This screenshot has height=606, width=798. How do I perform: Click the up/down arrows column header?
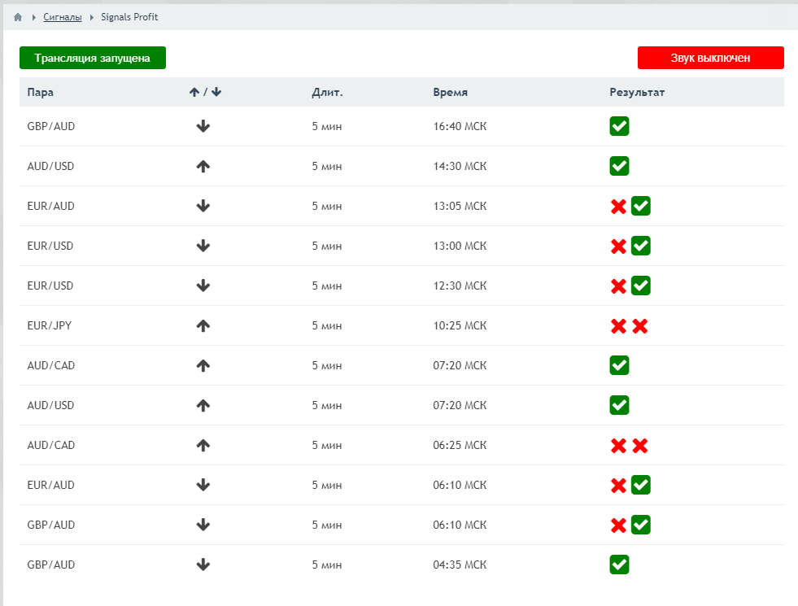click(205, 92)
